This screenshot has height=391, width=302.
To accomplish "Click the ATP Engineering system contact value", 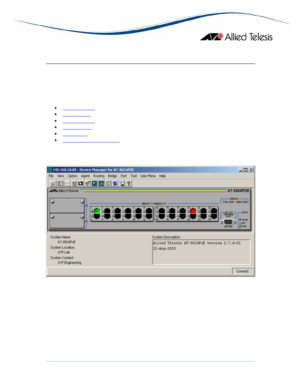I will coord(70,263).
